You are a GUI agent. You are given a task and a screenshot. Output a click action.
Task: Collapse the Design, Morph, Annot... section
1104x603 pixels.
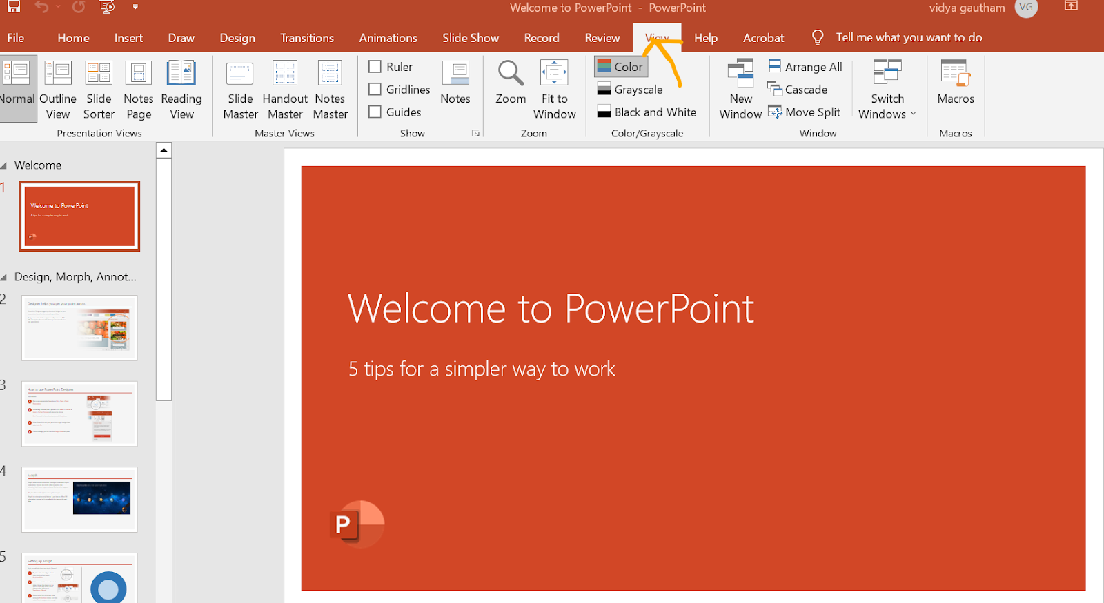coord(4,277)
